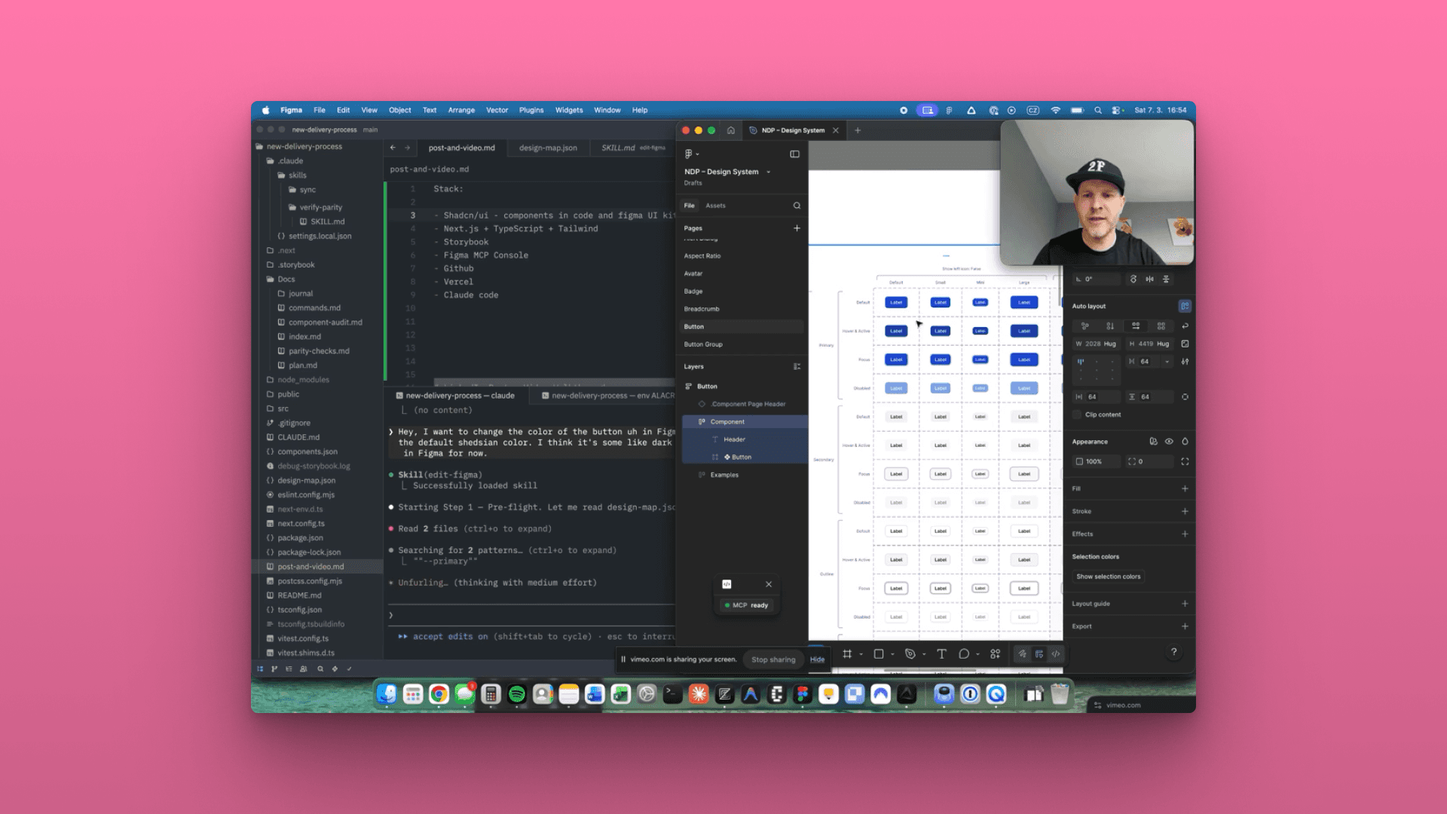The image size is (1447, 814).
Task: Select the Examples layer
Action: pyautogui.click(x=724, y=475)
